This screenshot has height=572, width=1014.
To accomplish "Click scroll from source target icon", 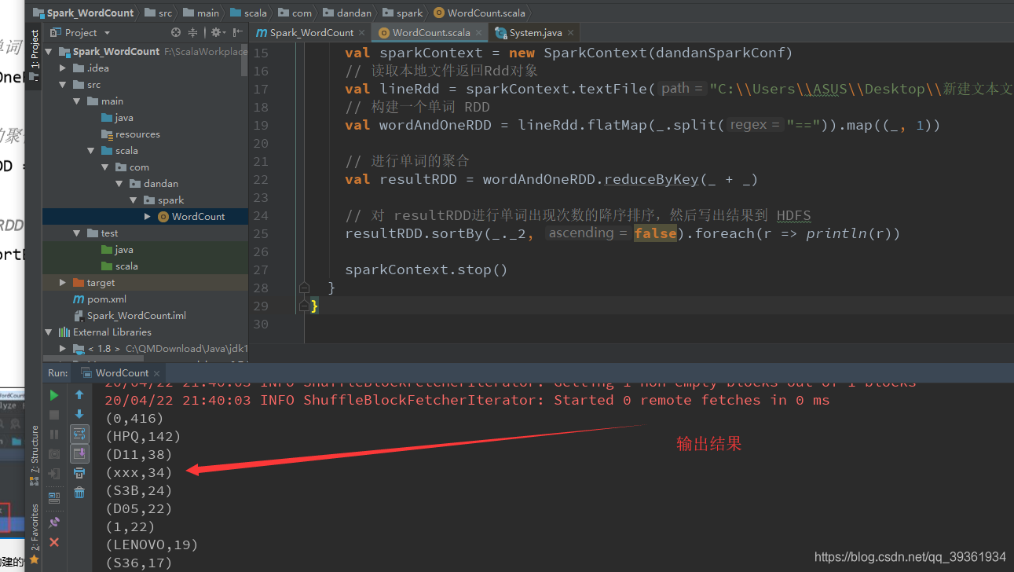I will (x=176, y=32).
